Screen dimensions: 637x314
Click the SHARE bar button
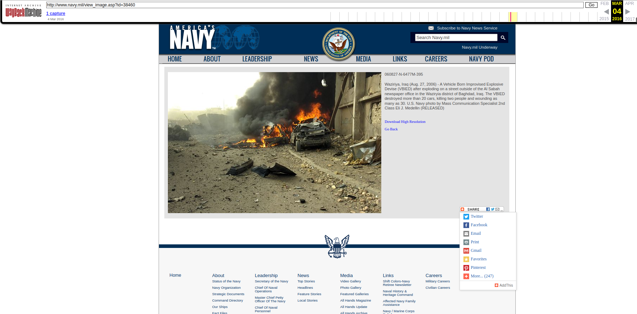pos(482,209)
